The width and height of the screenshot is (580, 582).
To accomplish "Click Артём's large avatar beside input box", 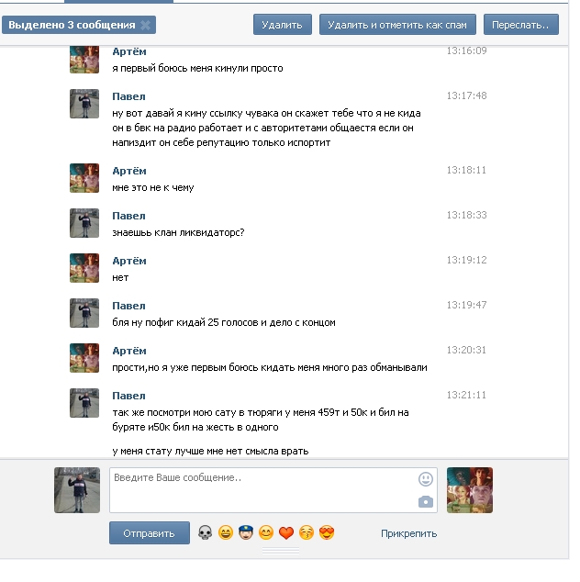I will (470, 490).
